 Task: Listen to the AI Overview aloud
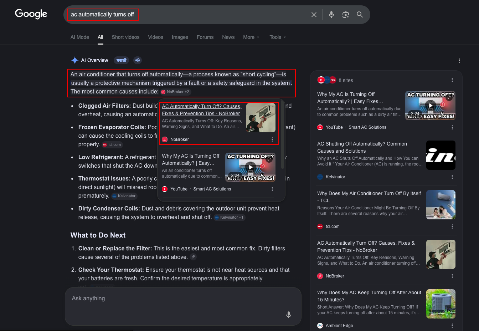tap(138, 60)
